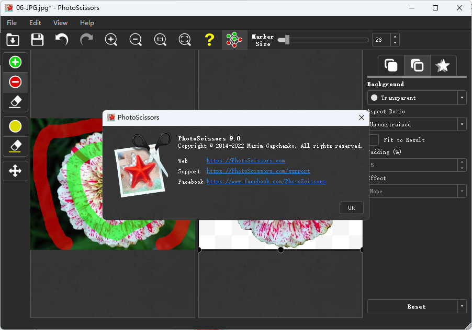Redo the undone action
Image resolution: width=472 pixels, height=330 pixels.
(86, 40)
